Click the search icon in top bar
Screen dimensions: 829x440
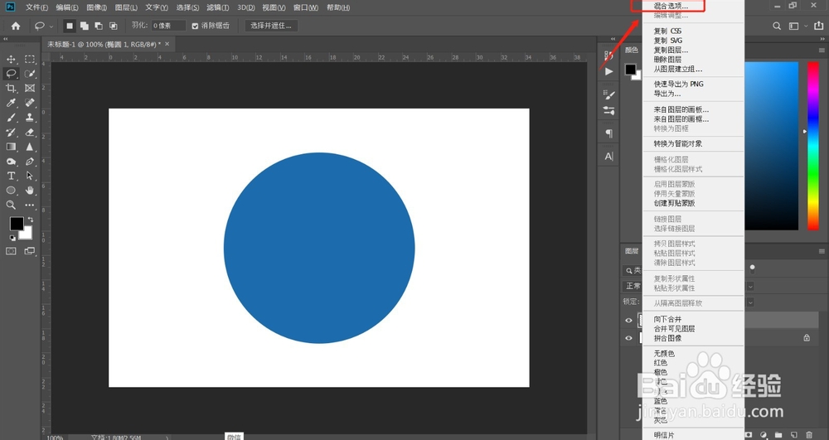tap(777, 26)
